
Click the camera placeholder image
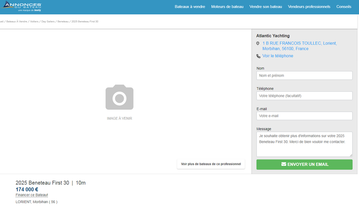[x=120, y=97]
